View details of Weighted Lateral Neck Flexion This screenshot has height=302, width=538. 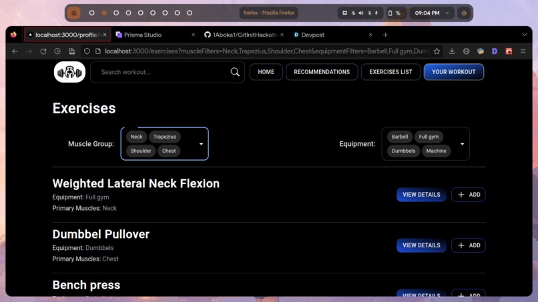coord(421,195)
